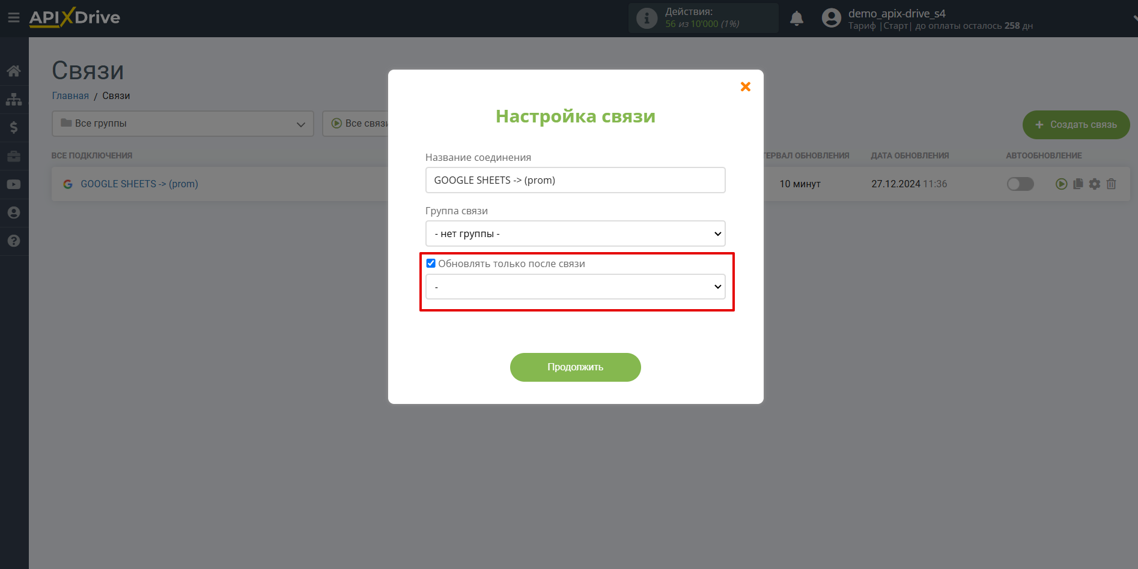Open the Home sidebar icon

tap(14, 71)
